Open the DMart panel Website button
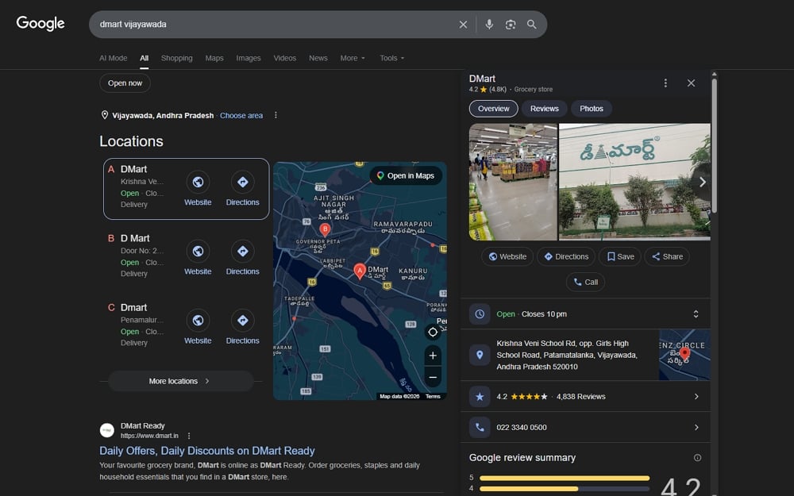Viewport: 794px width, 496px height. point(507,256)
